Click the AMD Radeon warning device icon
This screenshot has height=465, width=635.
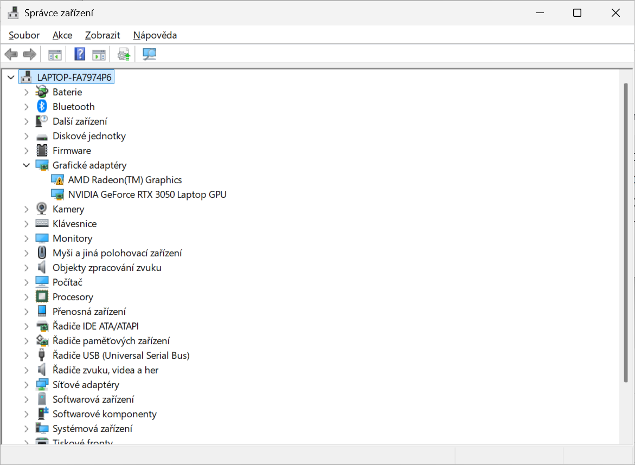pyautogui.click(x=57, y=180)
